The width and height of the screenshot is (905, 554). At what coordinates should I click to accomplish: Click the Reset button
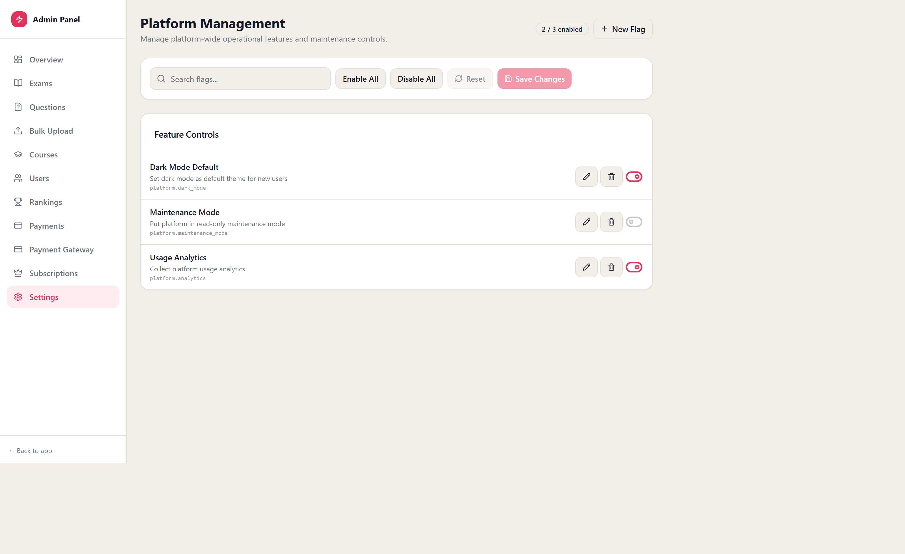coord(470,79)
